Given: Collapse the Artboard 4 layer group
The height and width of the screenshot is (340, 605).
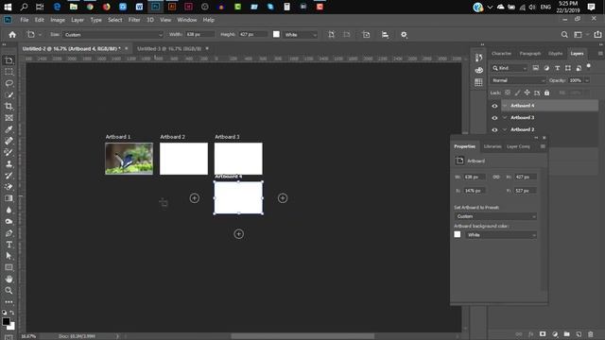Looking at the screenshot, I should coord(505,106).
